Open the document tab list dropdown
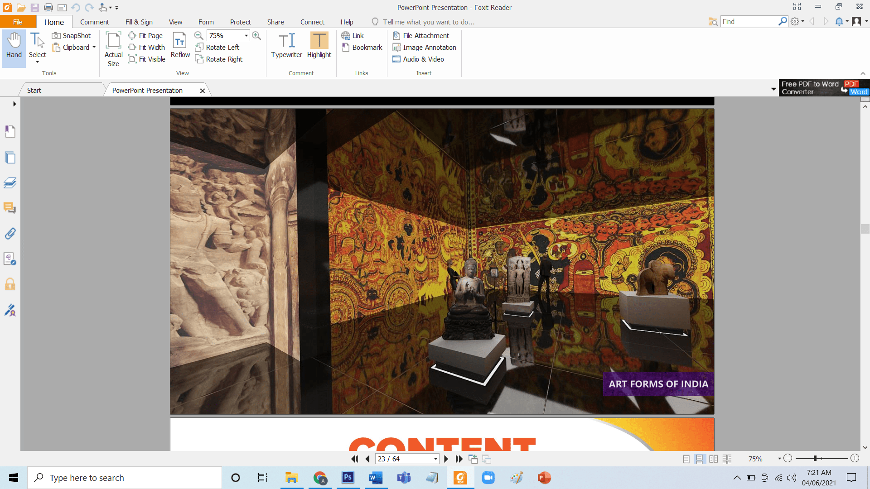Viewport: 870px width, 489px height. point(773,89)
